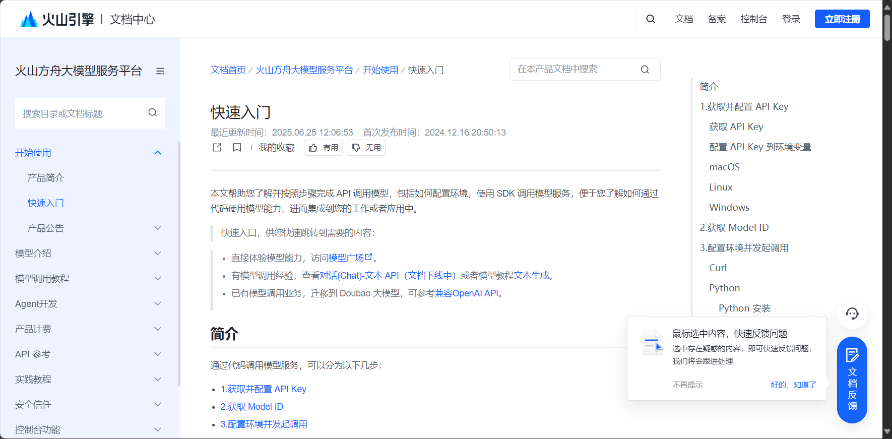The height and width of the screenshot is (439, 892).
Task: Expand the 实践教程 section
Action: pos(158,380)
